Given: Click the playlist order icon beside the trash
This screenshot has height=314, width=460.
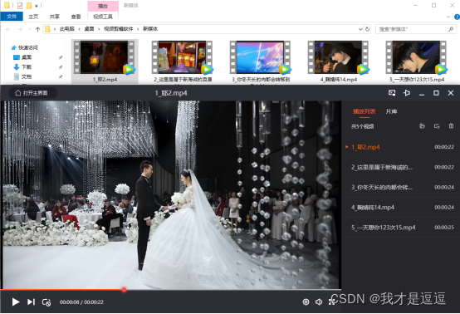Looking at the screenshot, I should point(437,126).
